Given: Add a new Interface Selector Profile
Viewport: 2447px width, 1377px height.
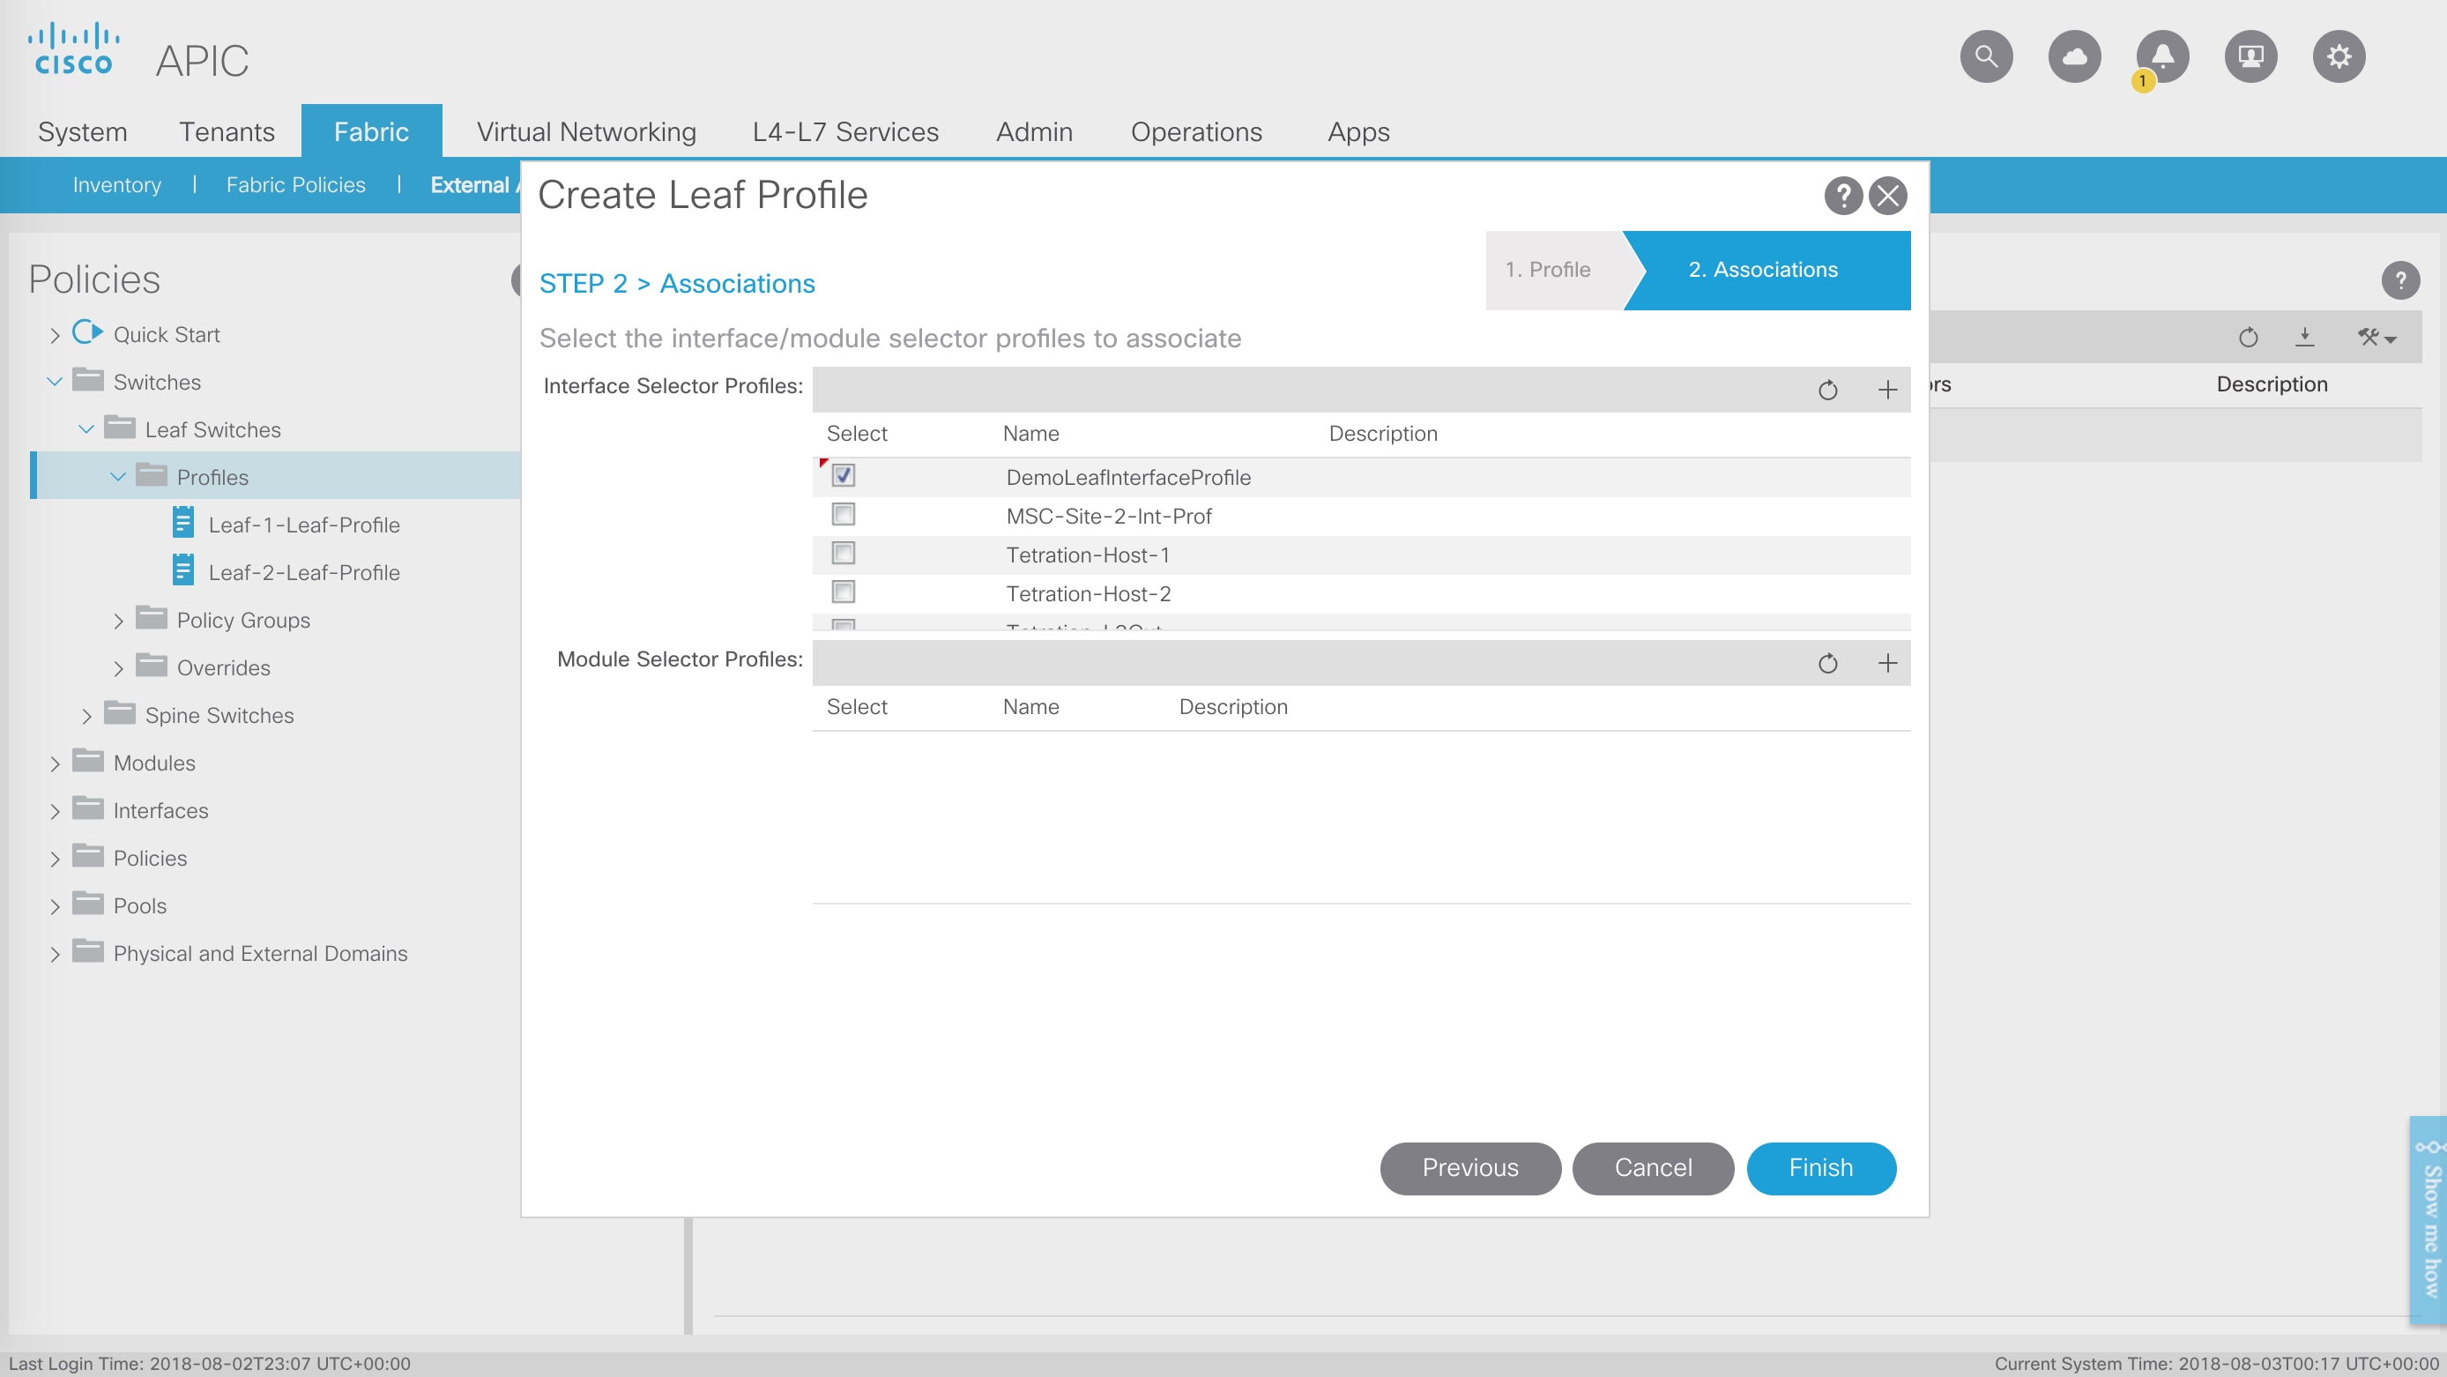Looking at the screenshot, I should [x=1887, y=391].
